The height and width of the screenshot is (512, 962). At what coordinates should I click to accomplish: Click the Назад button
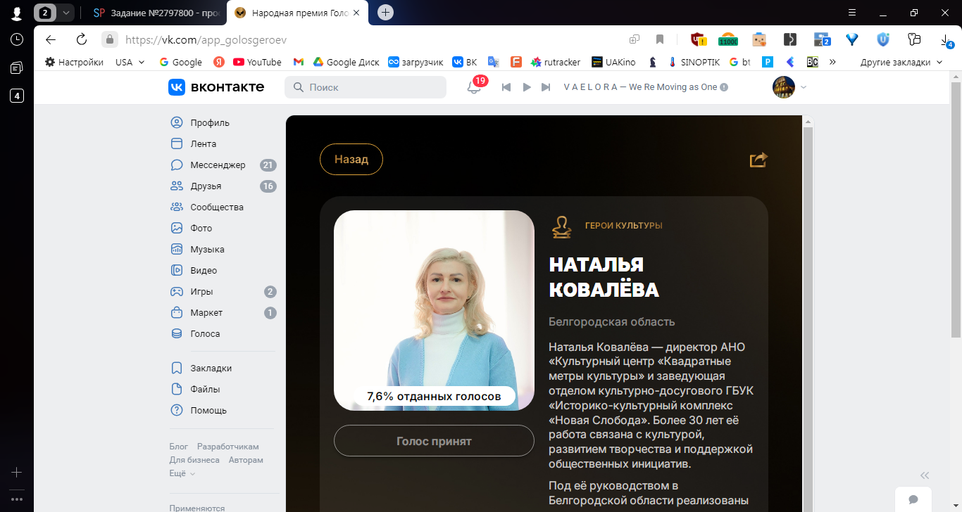(351, 159)
